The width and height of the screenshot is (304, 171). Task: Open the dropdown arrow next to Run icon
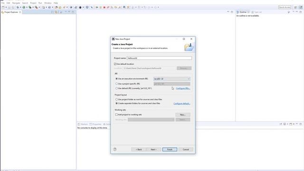[x=27, y=7]
